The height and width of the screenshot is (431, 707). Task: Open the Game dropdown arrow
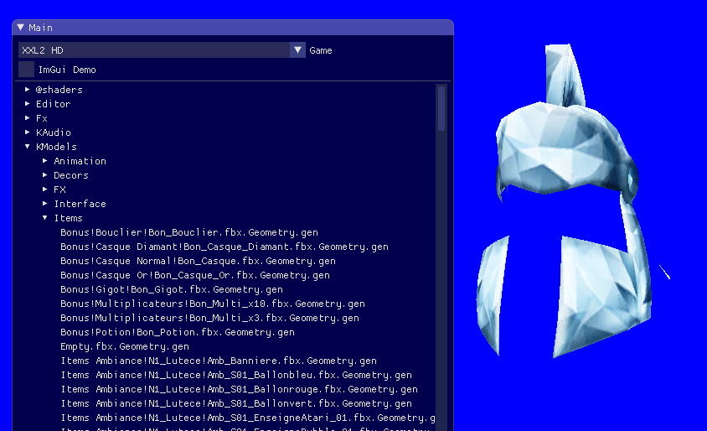click(x=297, y=50)
